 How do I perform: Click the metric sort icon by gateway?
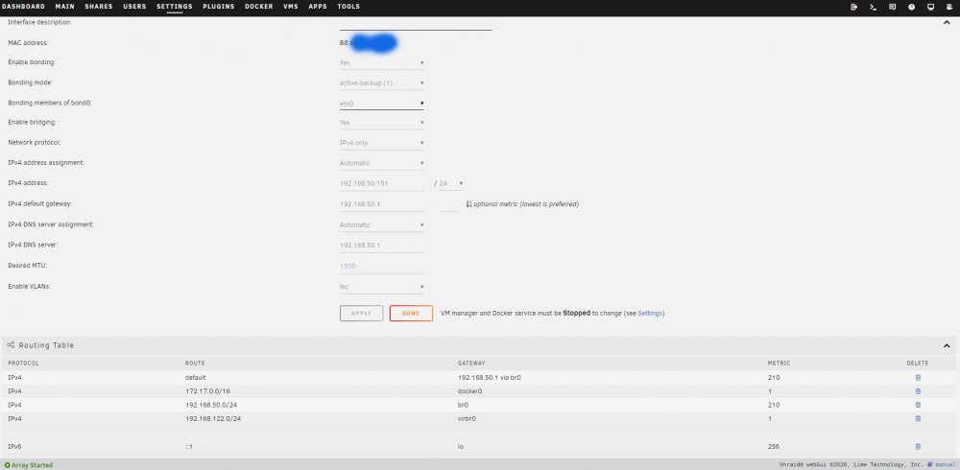coord(469,203)
